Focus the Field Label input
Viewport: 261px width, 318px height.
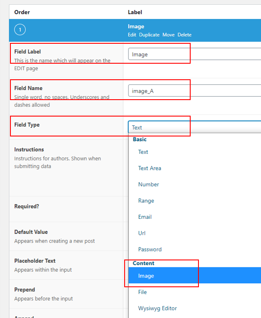tap(195, 54)
